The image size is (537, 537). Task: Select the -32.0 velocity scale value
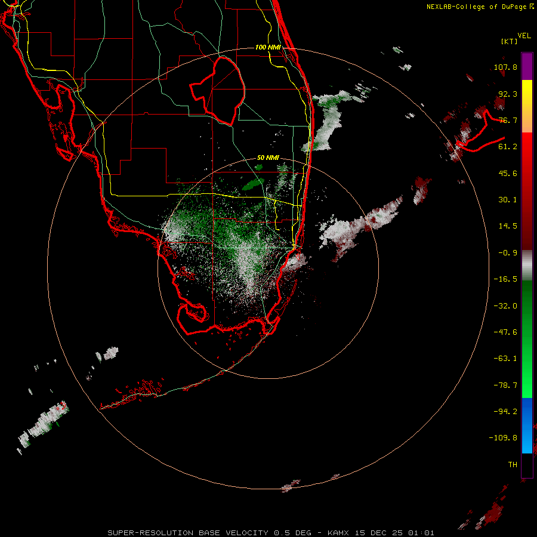[x=505, y=306]
